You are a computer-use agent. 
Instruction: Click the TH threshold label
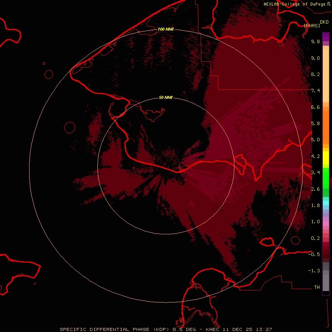coord(317,287)
